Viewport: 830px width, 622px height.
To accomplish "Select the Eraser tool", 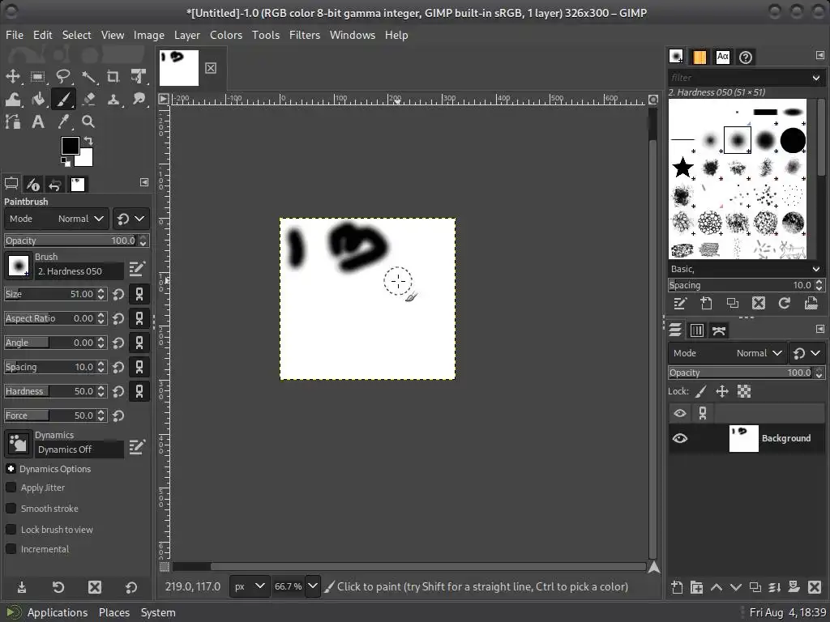I will (88, 99).
